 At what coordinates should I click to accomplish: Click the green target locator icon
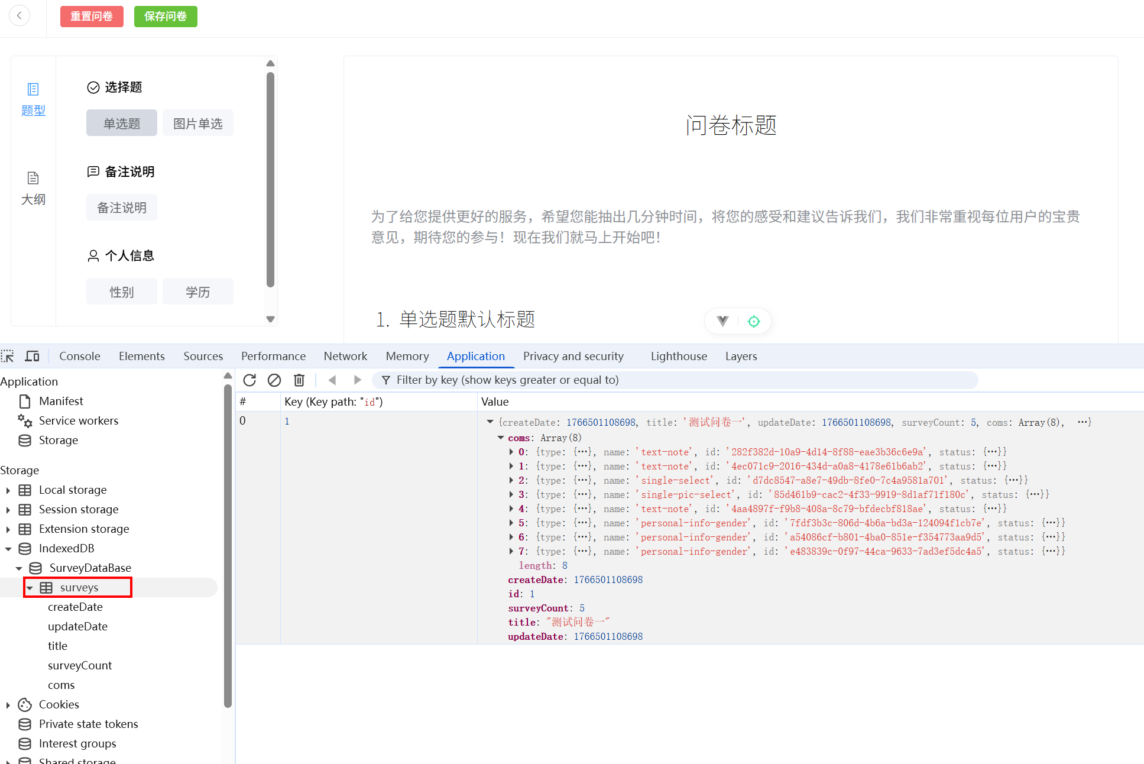(754, 321)
